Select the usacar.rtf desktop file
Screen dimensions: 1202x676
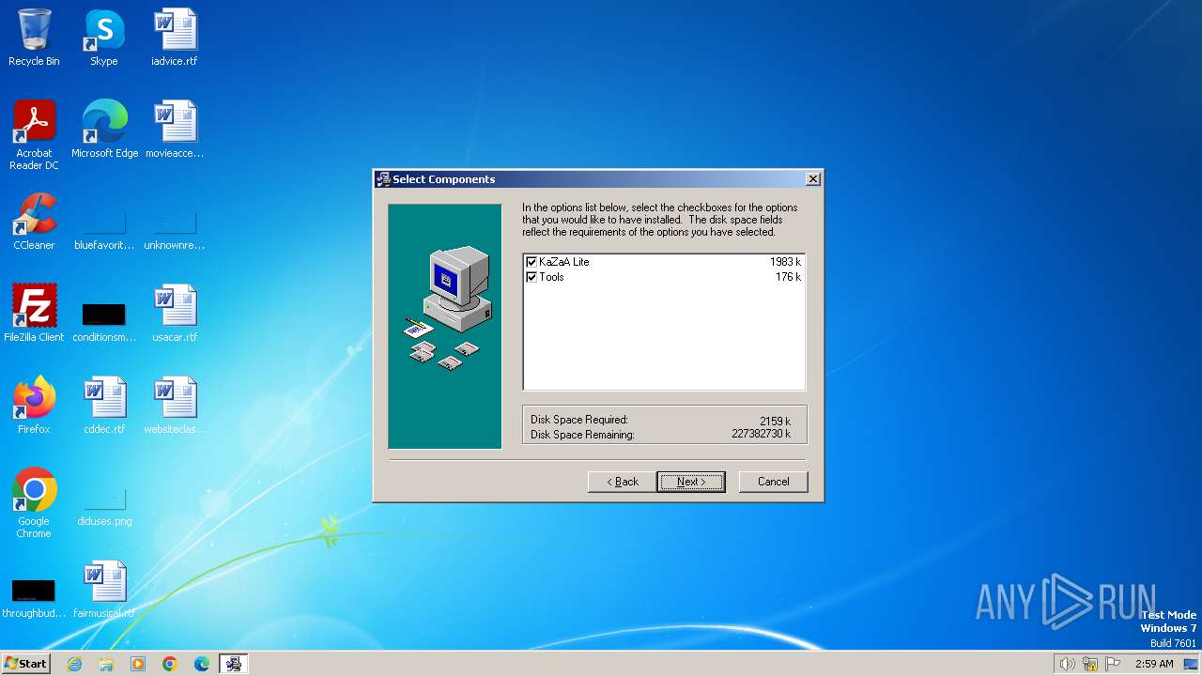click(175, 314)
